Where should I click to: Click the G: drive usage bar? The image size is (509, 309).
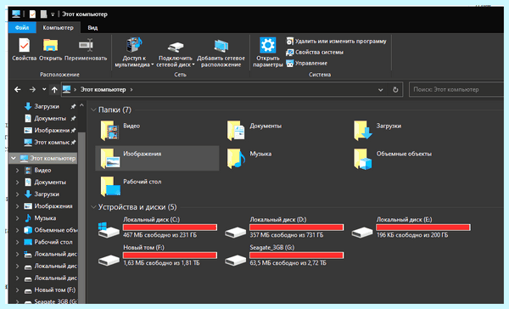pos(296,256)
